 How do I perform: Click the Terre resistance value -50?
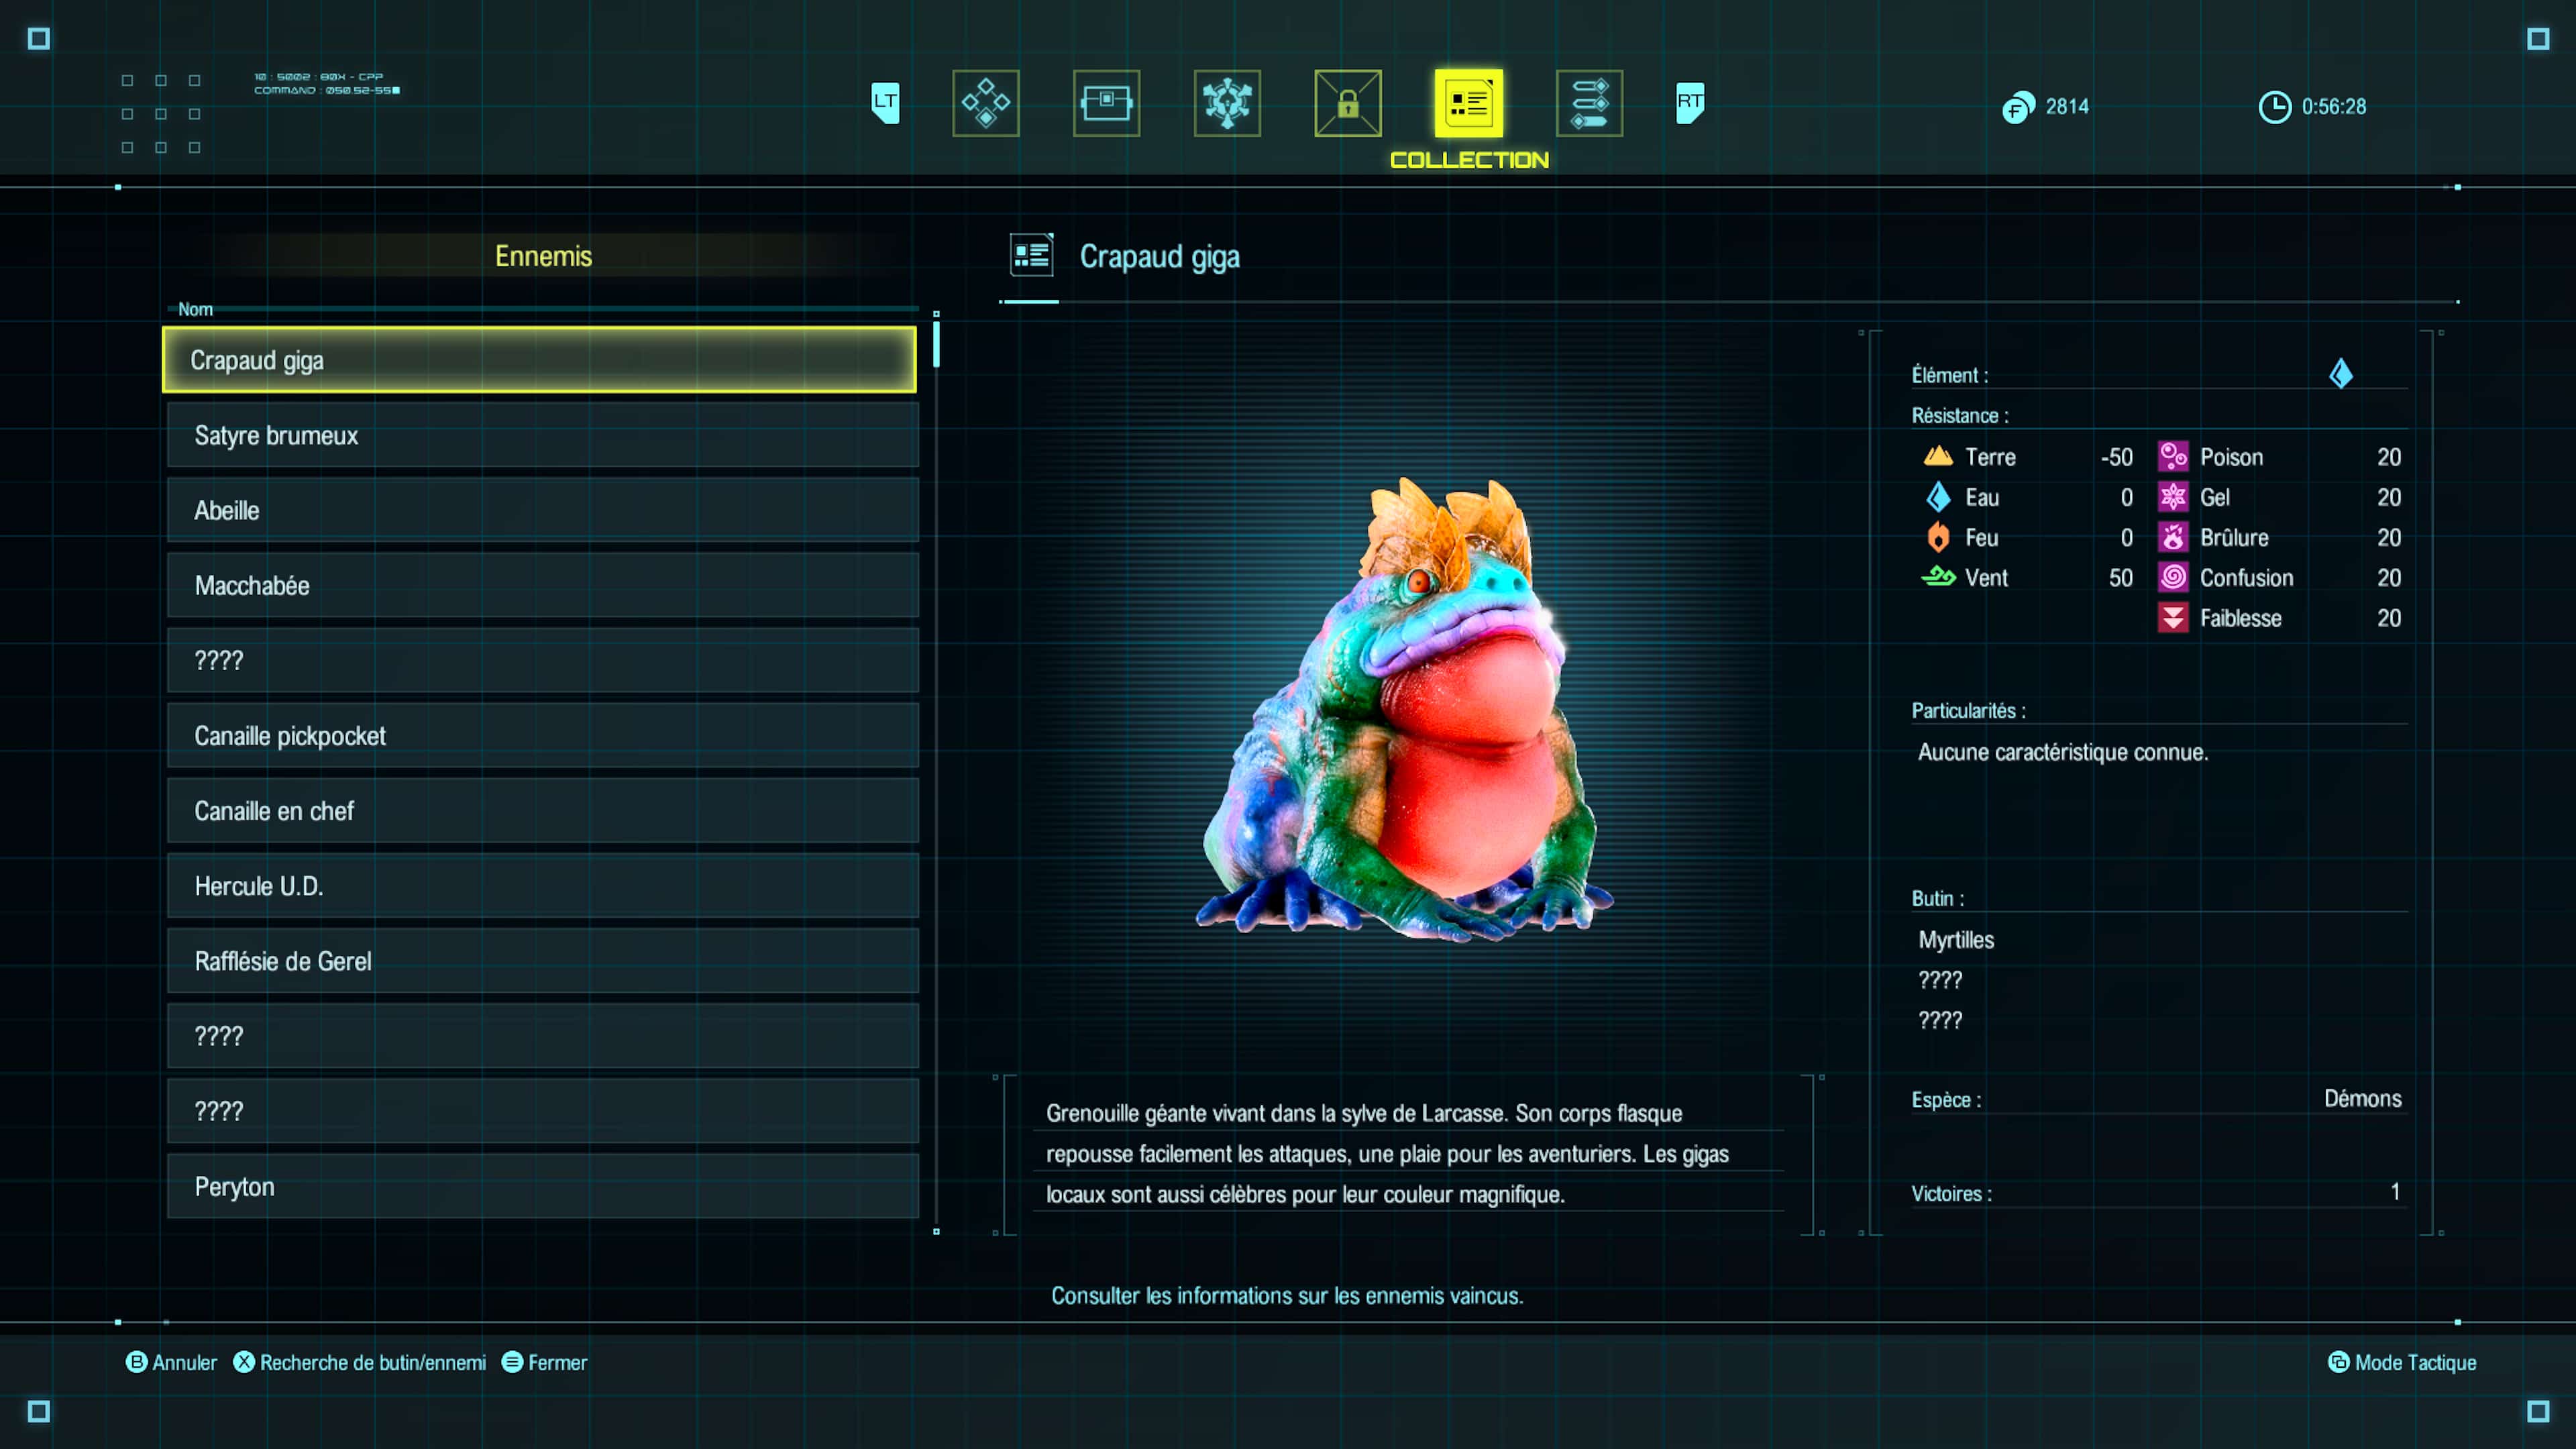click(x=2116, y=457)
